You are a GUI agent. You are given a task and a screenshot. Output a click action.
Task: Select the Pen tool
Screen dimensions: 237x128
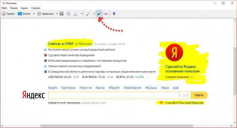click(x=88, y=14)
